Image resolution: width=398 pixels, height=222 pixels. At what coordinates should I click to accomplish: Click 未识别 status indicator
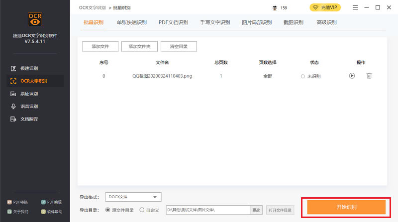[310, 76]
